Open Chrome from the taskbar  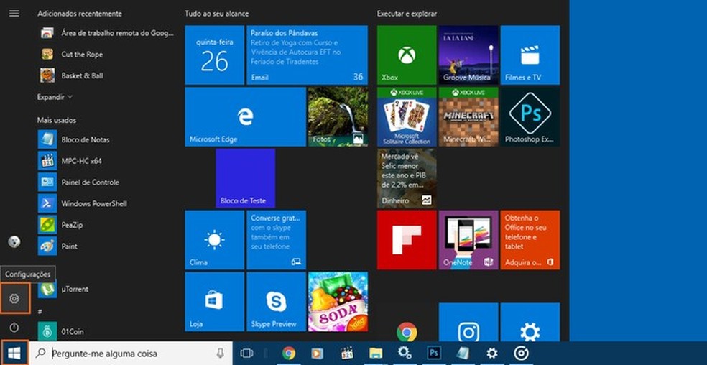289,353
